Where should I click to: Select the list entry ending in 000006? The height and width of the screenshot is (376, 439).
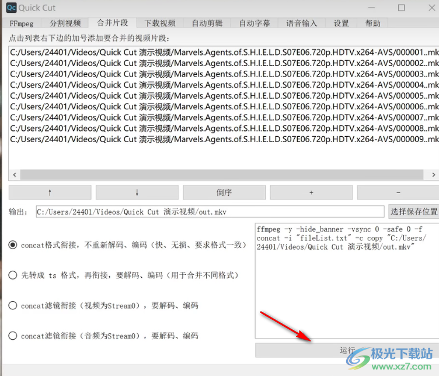pyautogui.click(x=224, y=107)
